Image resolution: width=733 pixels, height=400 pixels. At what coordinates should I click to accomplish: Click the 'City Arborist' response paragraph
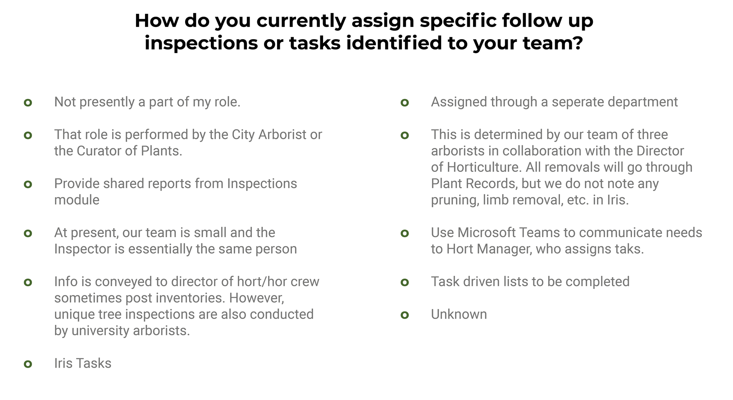[x=188, y=143]
